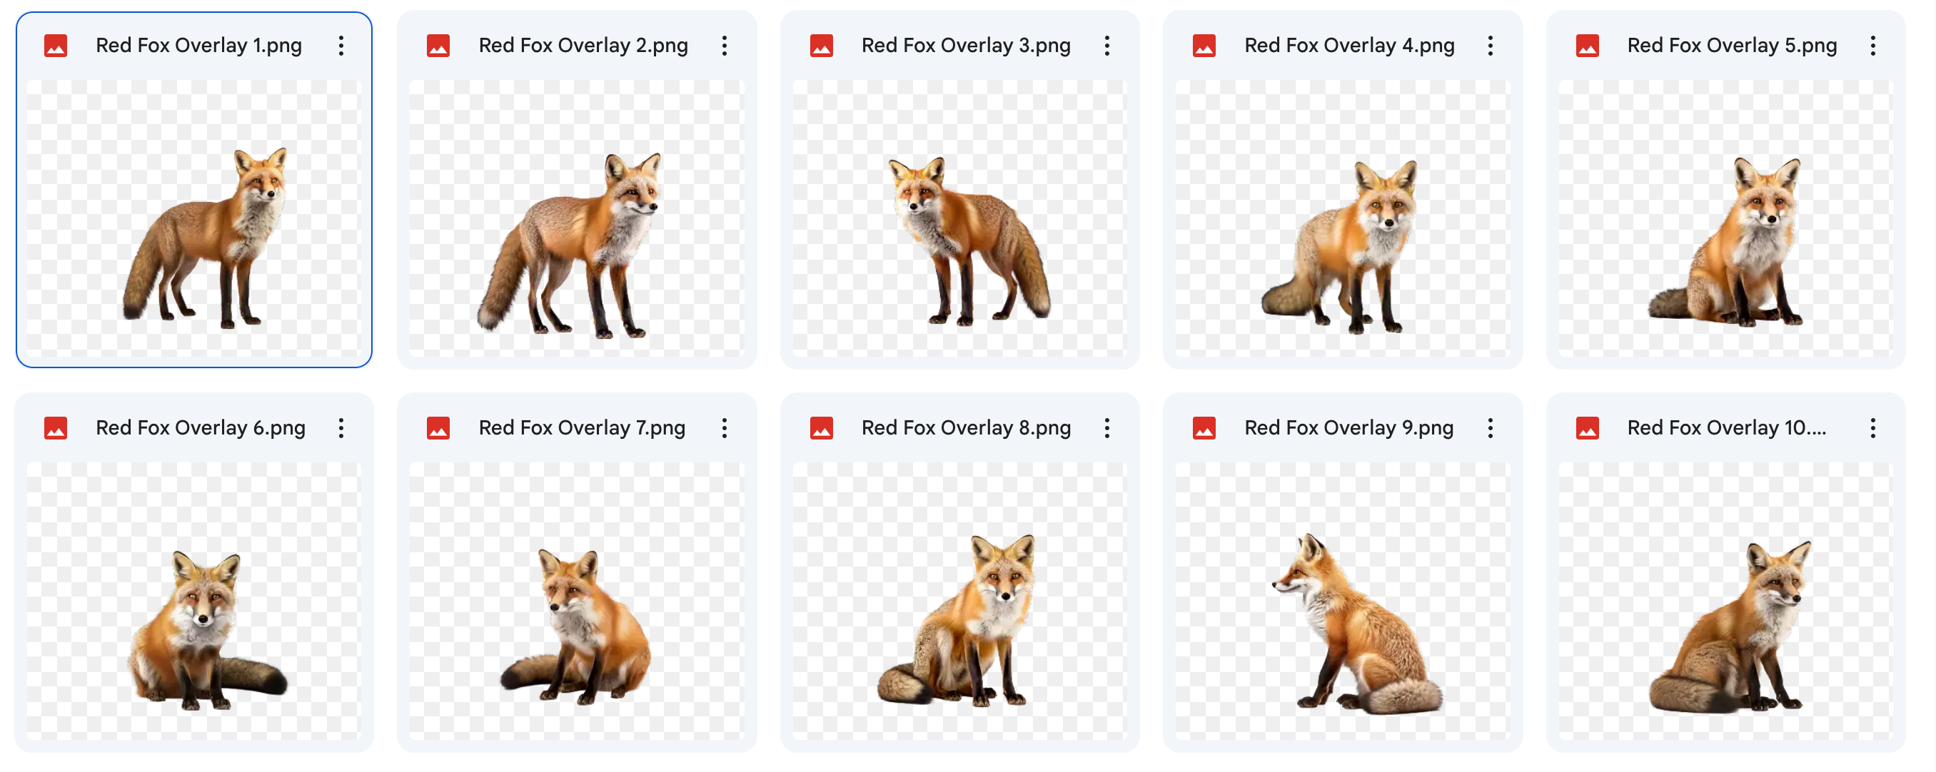The width and height of the screenshot is (1936, 772).
Task: Click image file icon of Red Fox Overlay 1.png
Action: 56,46
